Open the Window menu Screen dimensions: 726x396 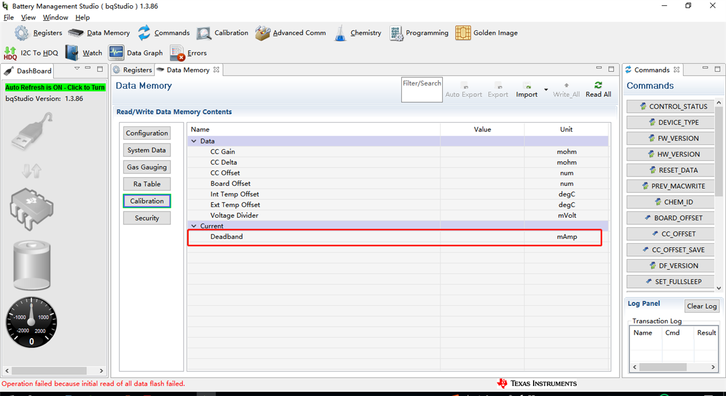click(x=55, y=18)
